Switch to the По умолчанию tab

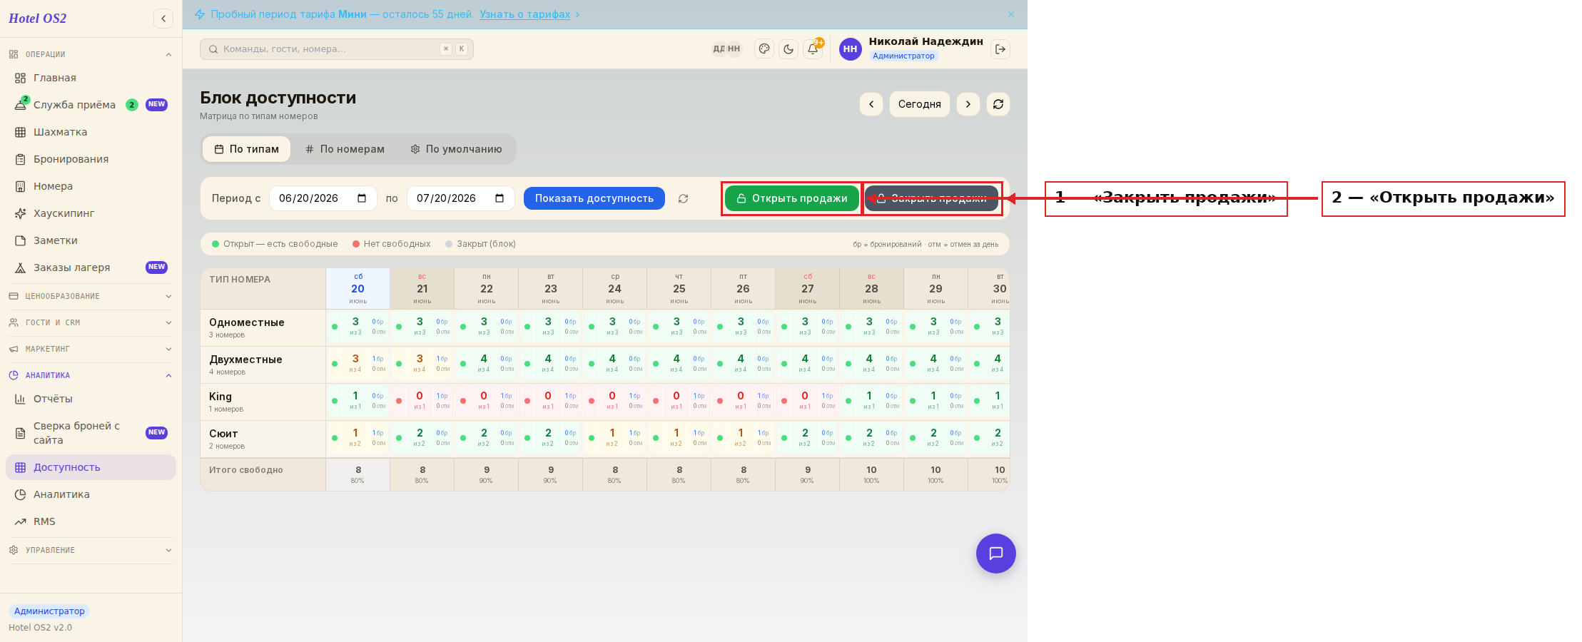click(457, 149)
